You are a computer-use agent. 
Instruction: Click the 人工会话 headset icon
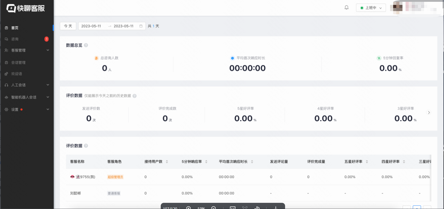(6, 85)
